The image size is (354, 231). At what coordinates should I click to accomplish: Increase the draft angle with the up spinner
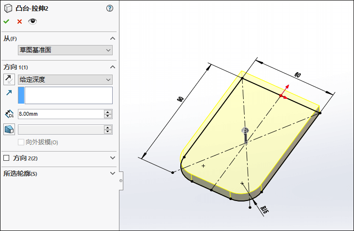[108, 127]
